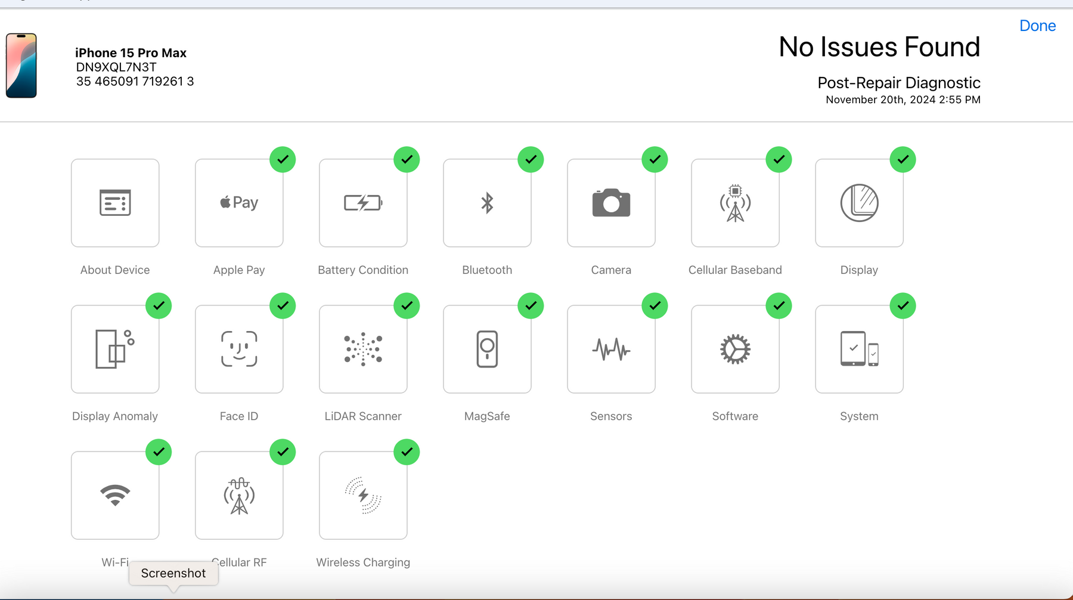The width and height of the screenshot is (1073, 600).
Task: Open the Software gear icon tile
Action: click(735, 349)
